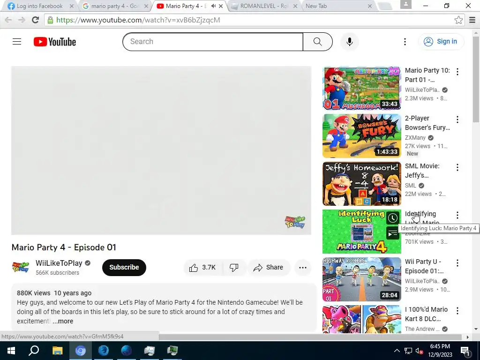Mute the Mario Party 4 tab audio icon
The height and width of the screenshot is (360, 480).
[x=213, y=6]
